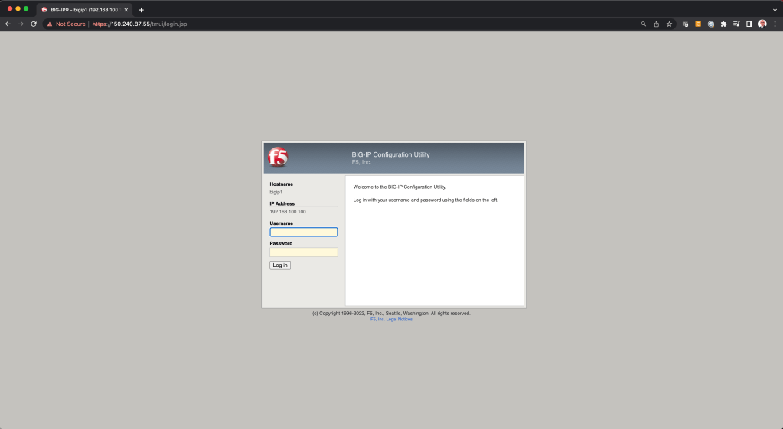Click the Not Secure warning indicator
783x429 pixels.
pyautogui.click(x=66, y=24)
